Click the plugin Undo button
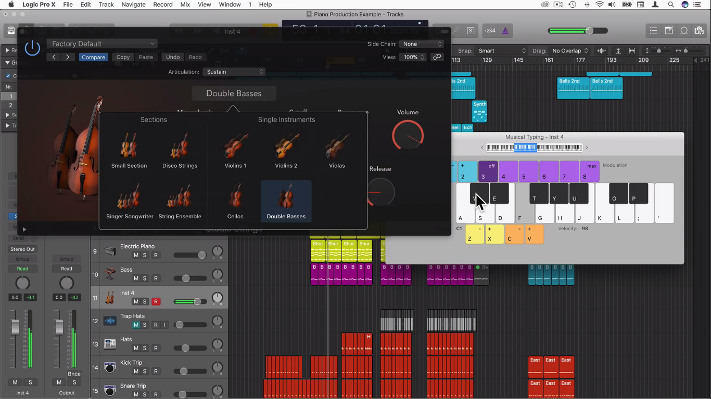 (173, 57)
